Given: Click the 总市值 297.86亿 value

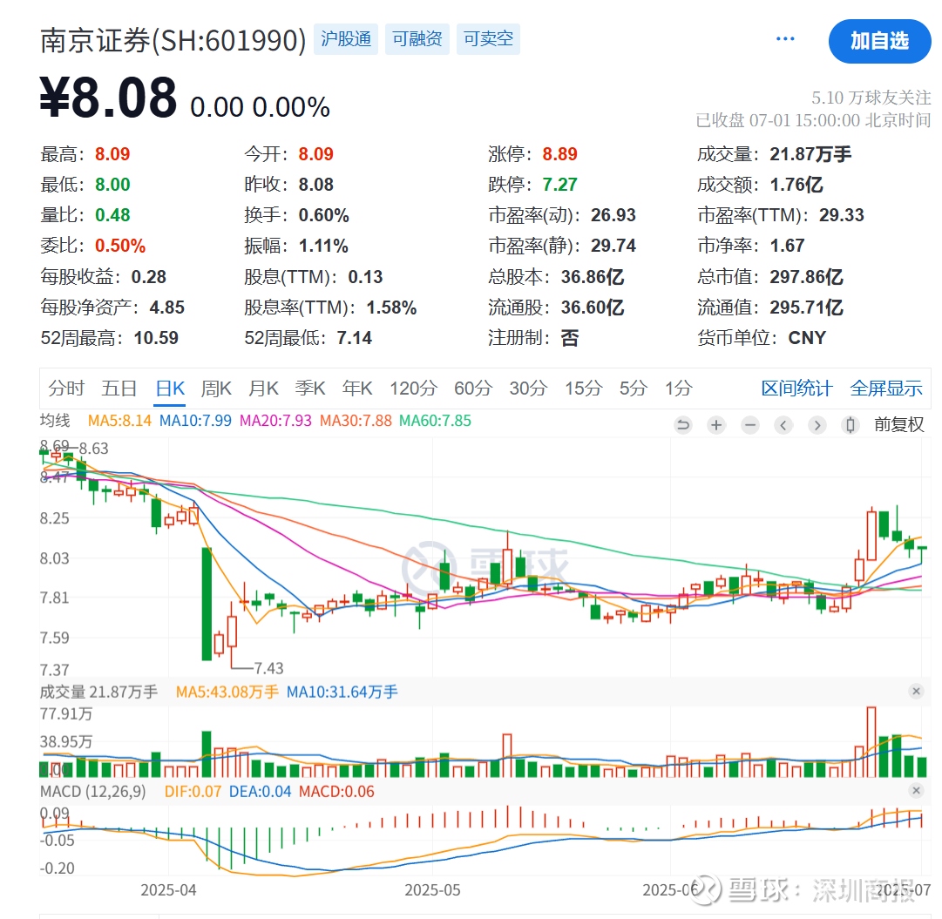Looking at the screenshot, I should point(806,277).
